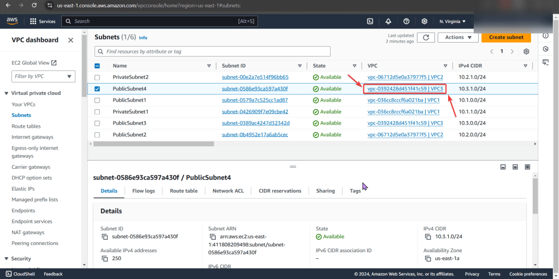Open the N. Virginia region selector
The width and height of the screenshot is (559, 279).
pyautogui.click(x=452, y=21)
